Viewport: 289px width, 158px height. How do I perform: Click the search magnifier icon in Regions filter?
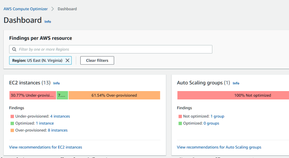coord(14,49)
